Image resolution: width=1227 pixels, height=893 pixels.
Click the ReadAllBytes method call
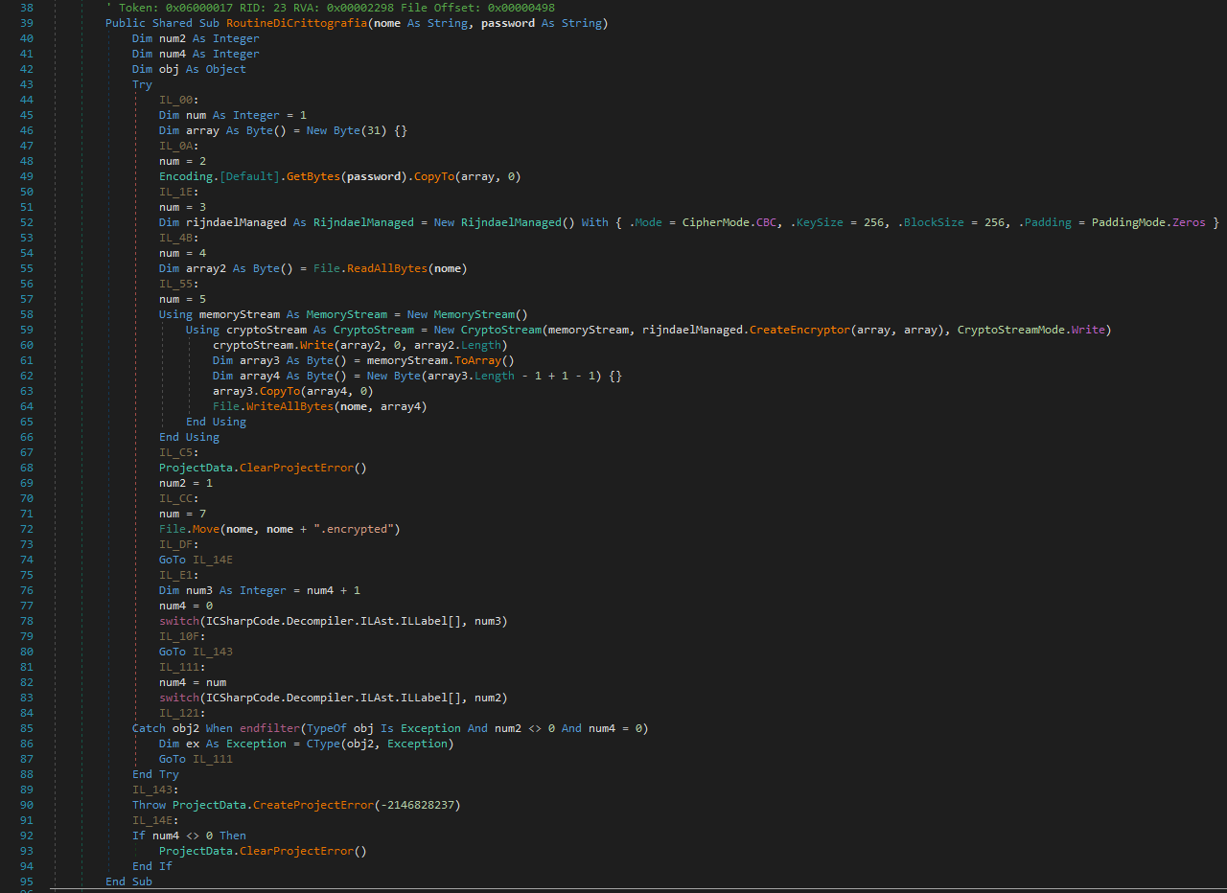(387, 268)
